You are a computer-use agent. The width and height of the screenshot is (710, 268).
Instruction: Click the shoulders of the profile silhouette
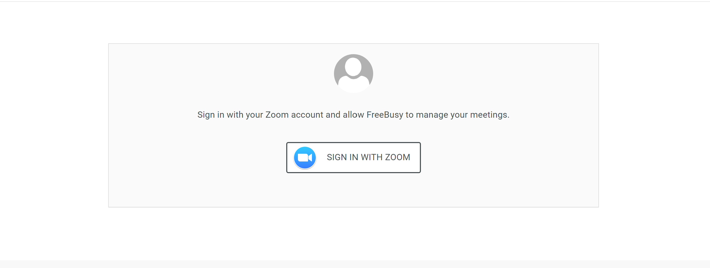(353, 84)
